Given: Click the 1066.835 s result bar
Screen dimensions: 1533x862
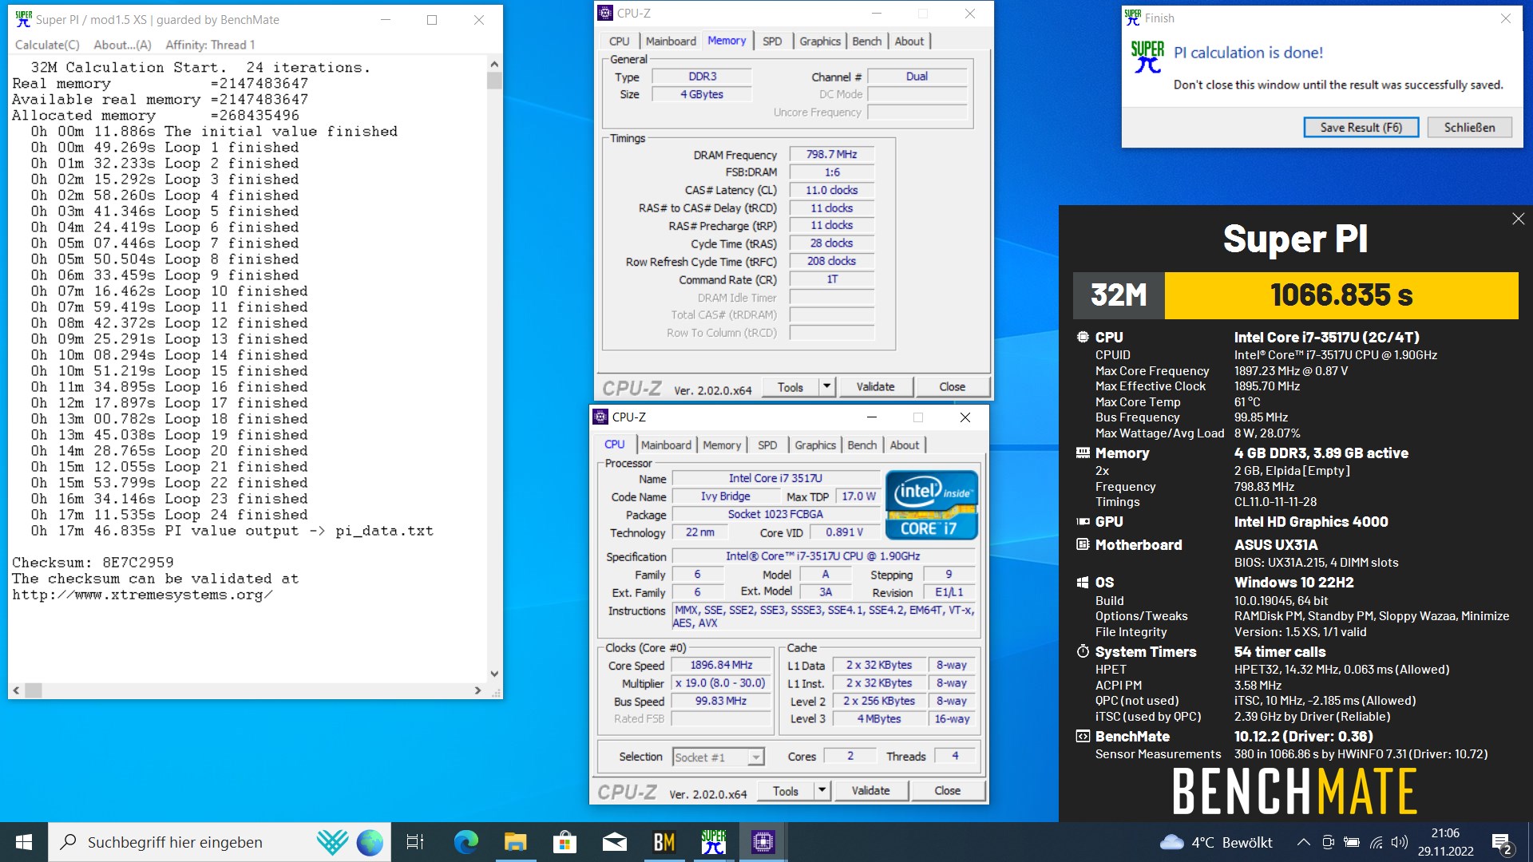Looking at the screenshot, I should coord(1341,295).
